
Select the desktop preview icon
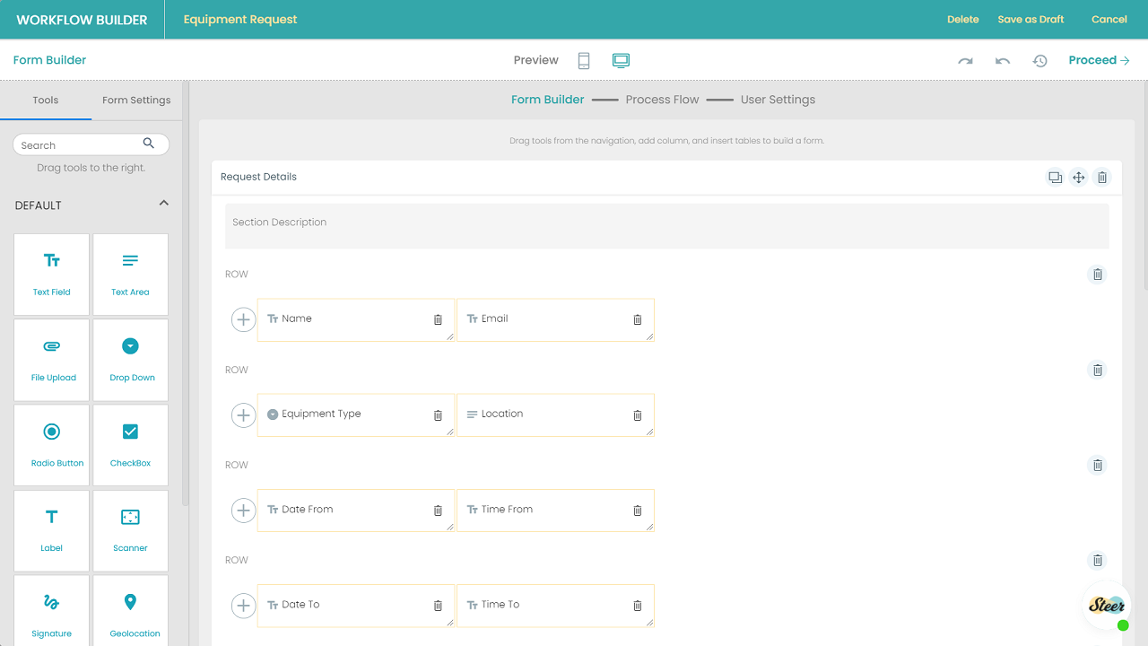pyautogui.click(x=621, y=60)
